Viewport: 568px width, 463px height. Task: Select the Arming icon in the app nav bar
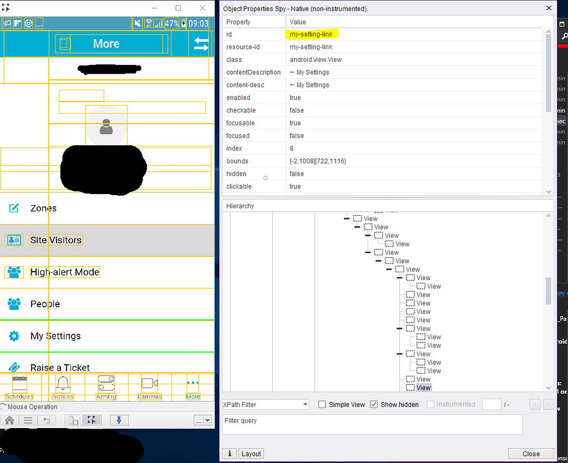(106, 383)
